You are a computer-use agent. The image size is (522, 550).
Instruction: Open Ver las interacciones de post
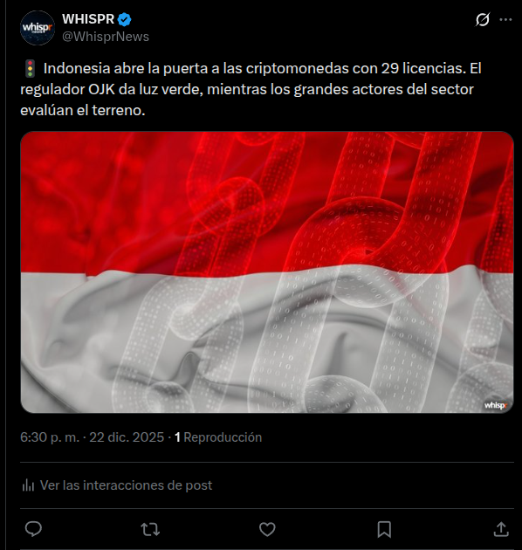126,485
